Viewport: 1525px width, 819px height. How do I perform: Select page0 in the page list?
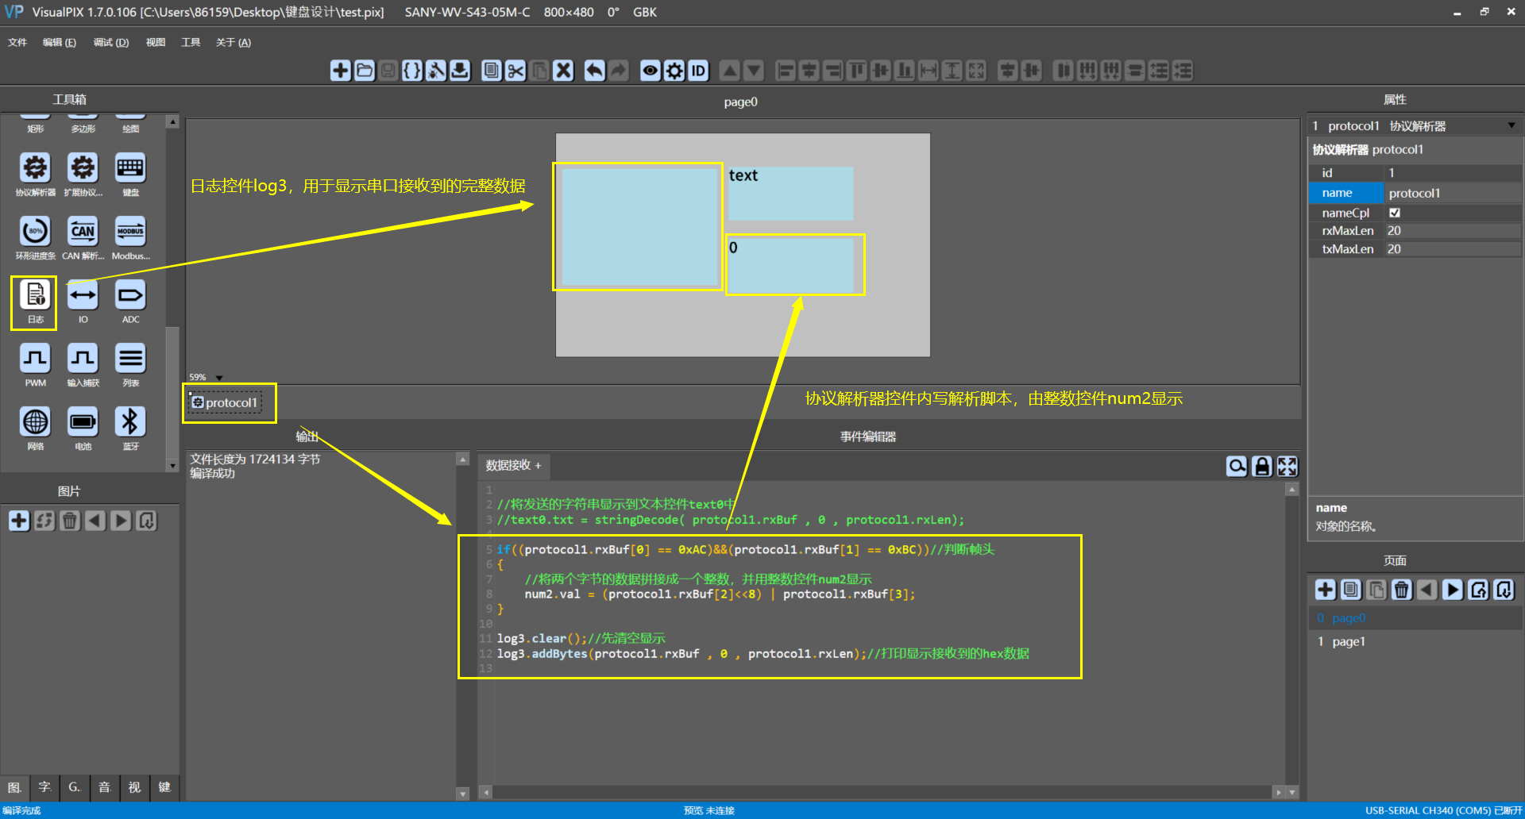pos(1415,617)
